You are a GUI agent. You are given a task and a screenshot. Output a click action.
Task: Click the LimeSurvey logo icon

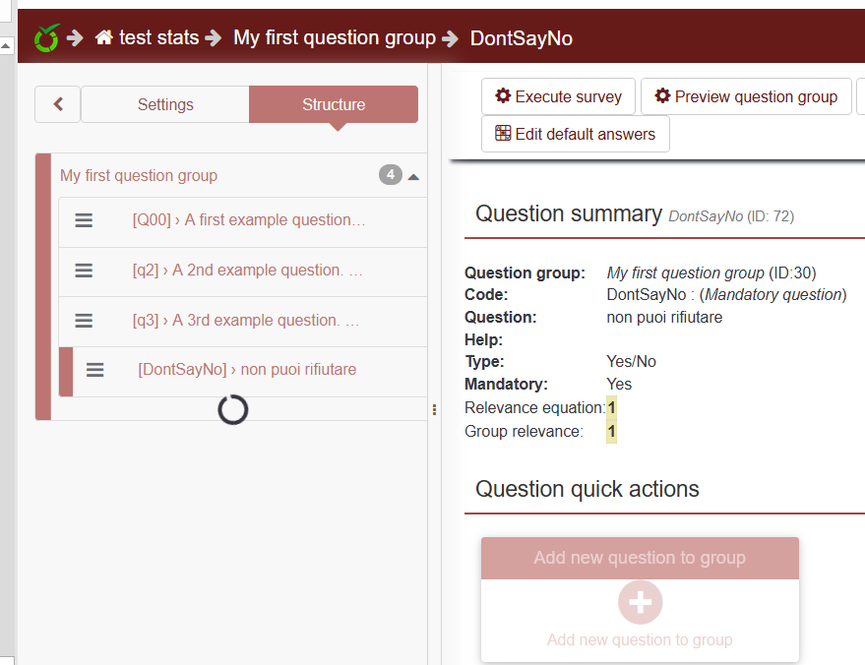pyautogui.click(x=46, y=38)
